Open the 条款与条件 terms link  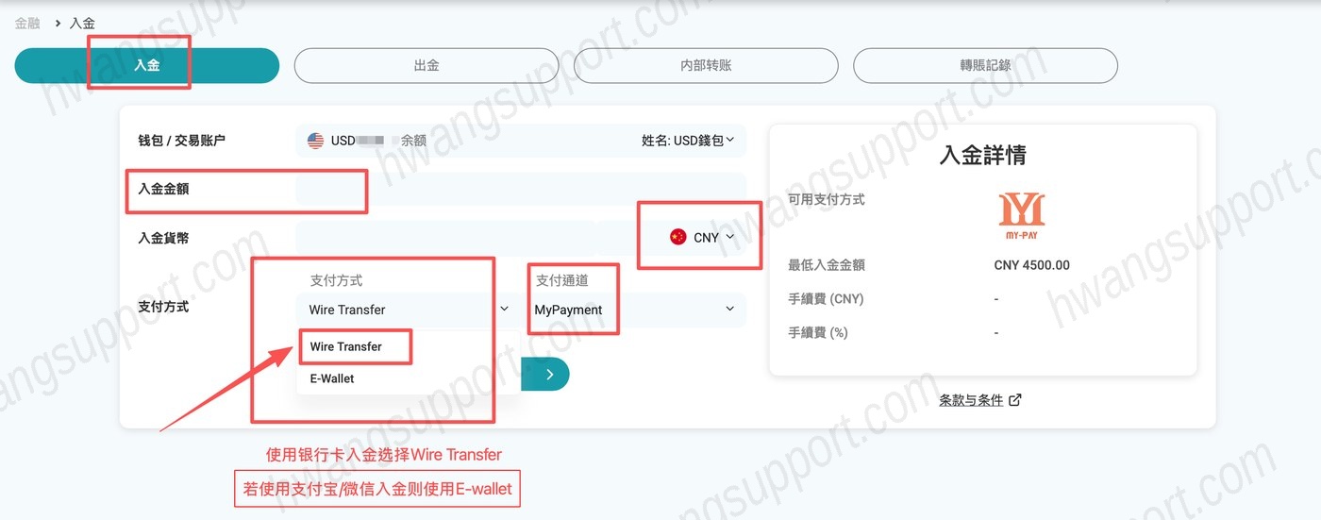pyautogui.click(x=971, y=400)
